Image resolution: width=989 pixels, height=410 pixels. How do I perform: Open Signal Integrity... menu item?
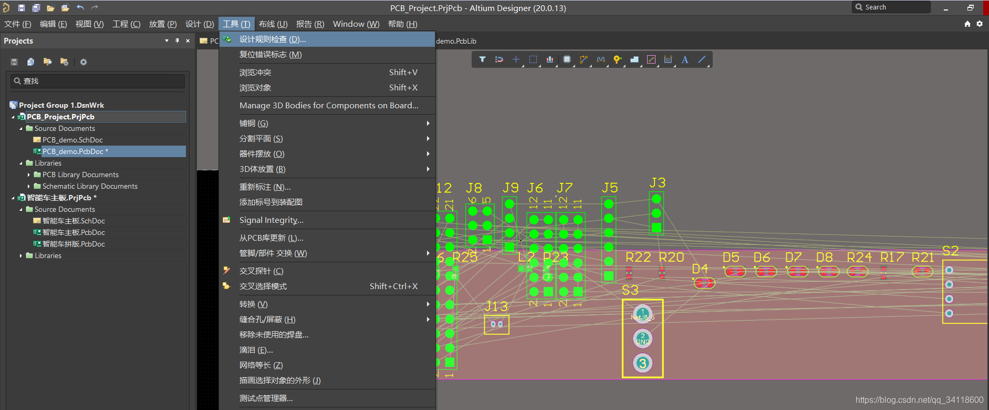(327, 220)
